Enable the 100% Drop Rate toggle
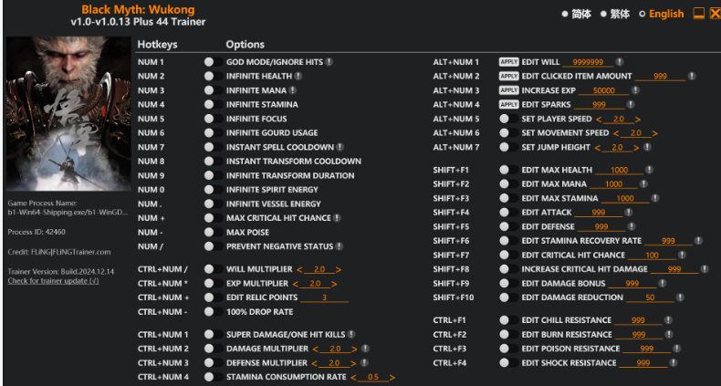The width and height of the screenshot is (721, 386). coord(209,312)
